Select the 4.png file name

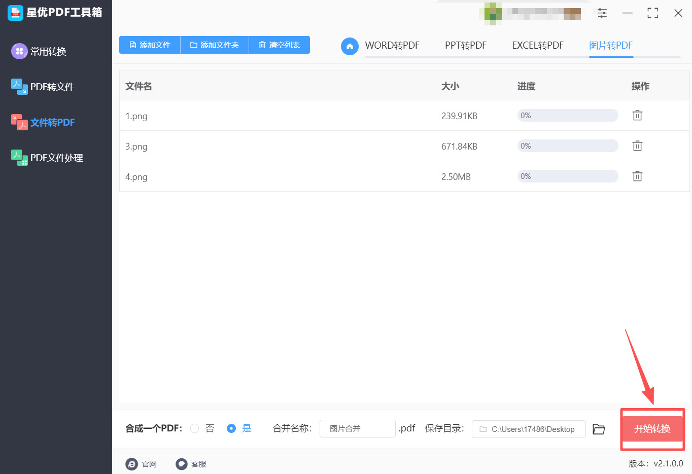(136, 177)
